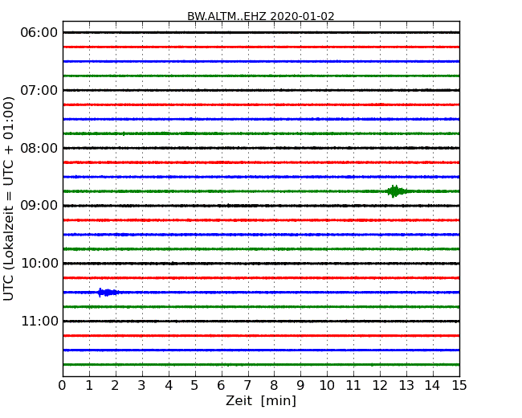Click x-axis tick label 1
This screenshot has height=418, width=522.
(x=89, y=386)
